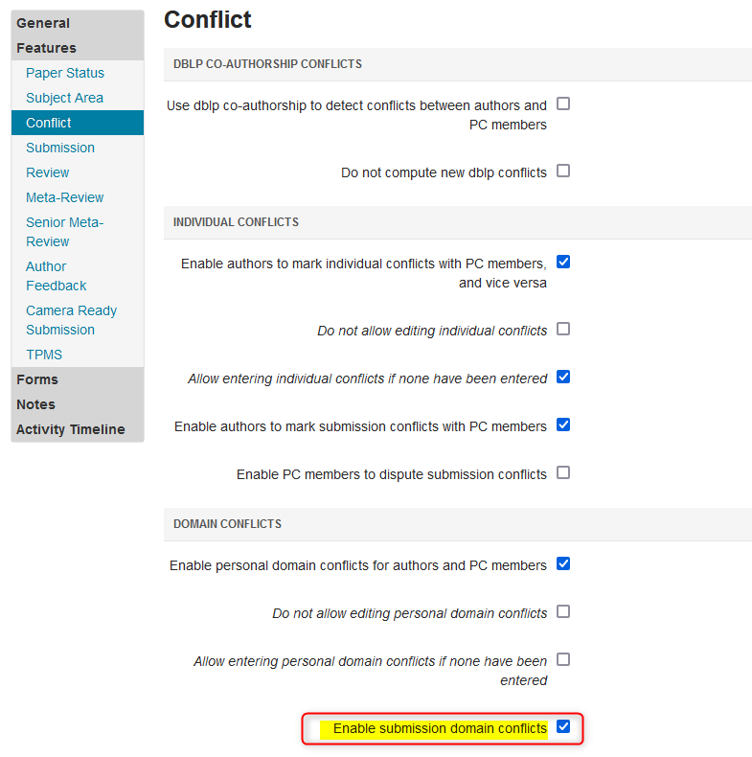The height and width of the screenshot is (757, 752).
Task: Open Camera Ready Submission settings
Action: tap(72, 320)
